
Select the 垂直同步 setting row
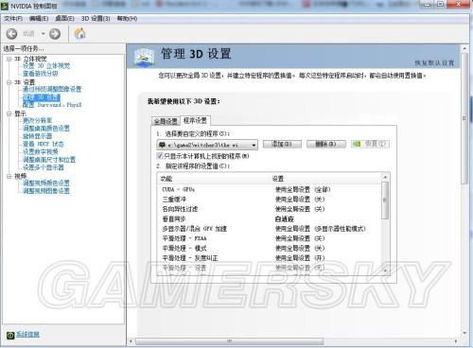(270, 218)
